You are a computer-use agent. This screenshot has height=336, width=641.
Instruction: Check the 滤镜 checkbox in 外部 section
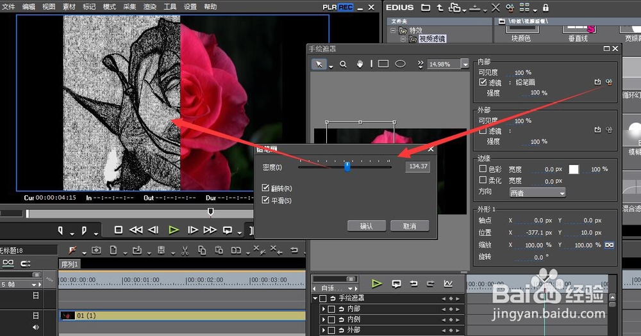coord(483,131)
